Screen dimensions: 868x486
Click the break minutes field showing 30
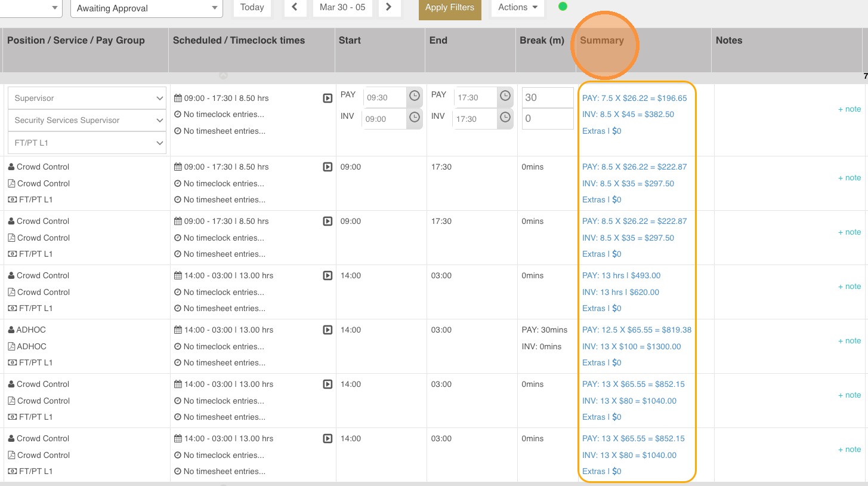(x=547, y=98)
